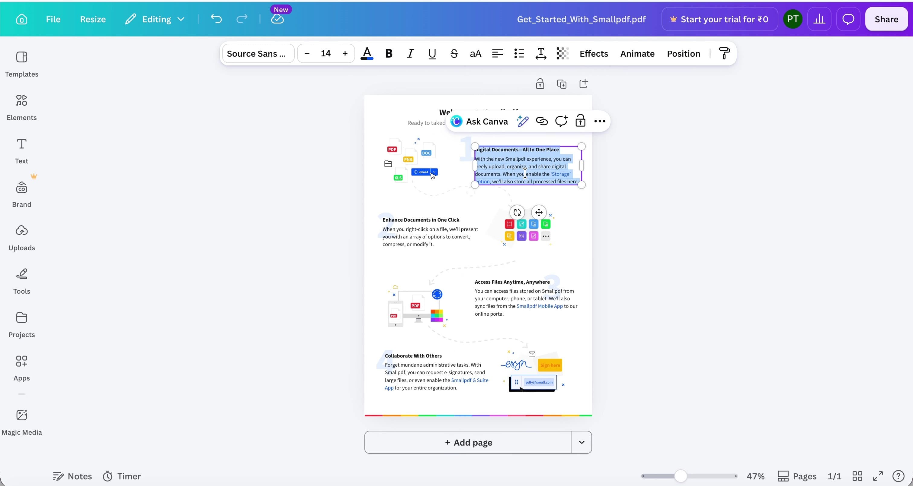
Task: Open the Text panel
Action: coord(22,151)
